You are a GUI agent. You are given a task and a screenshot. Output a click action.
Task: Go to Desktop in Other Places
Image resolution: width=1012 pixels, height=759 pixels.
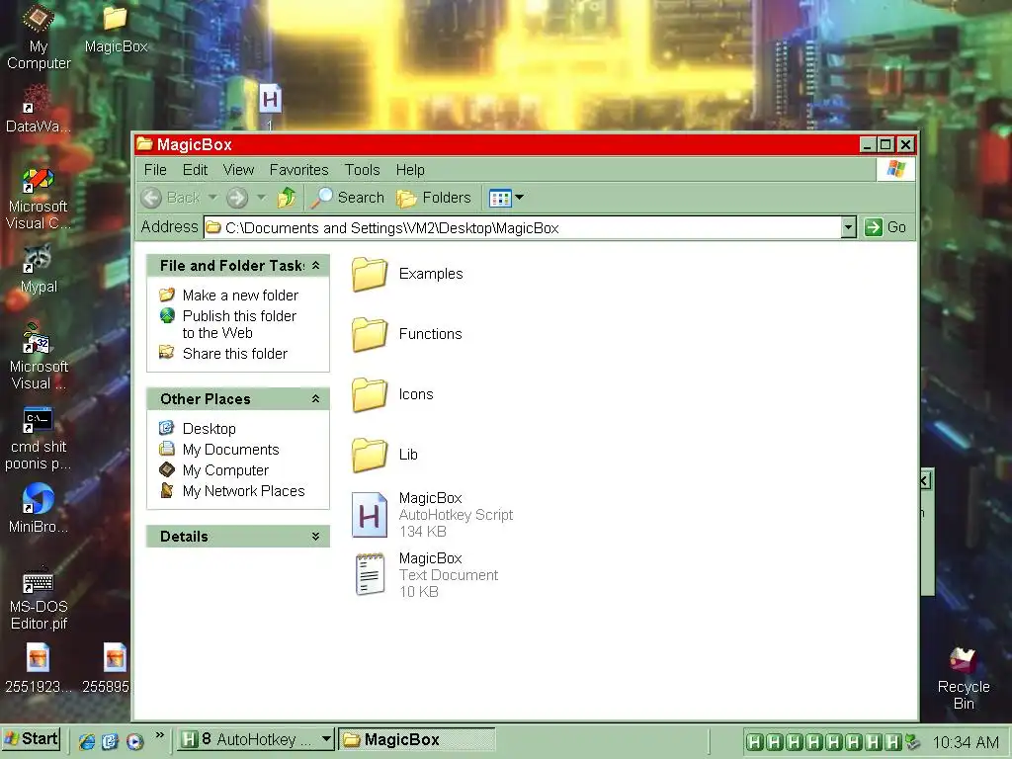click(x=198, y=429)
